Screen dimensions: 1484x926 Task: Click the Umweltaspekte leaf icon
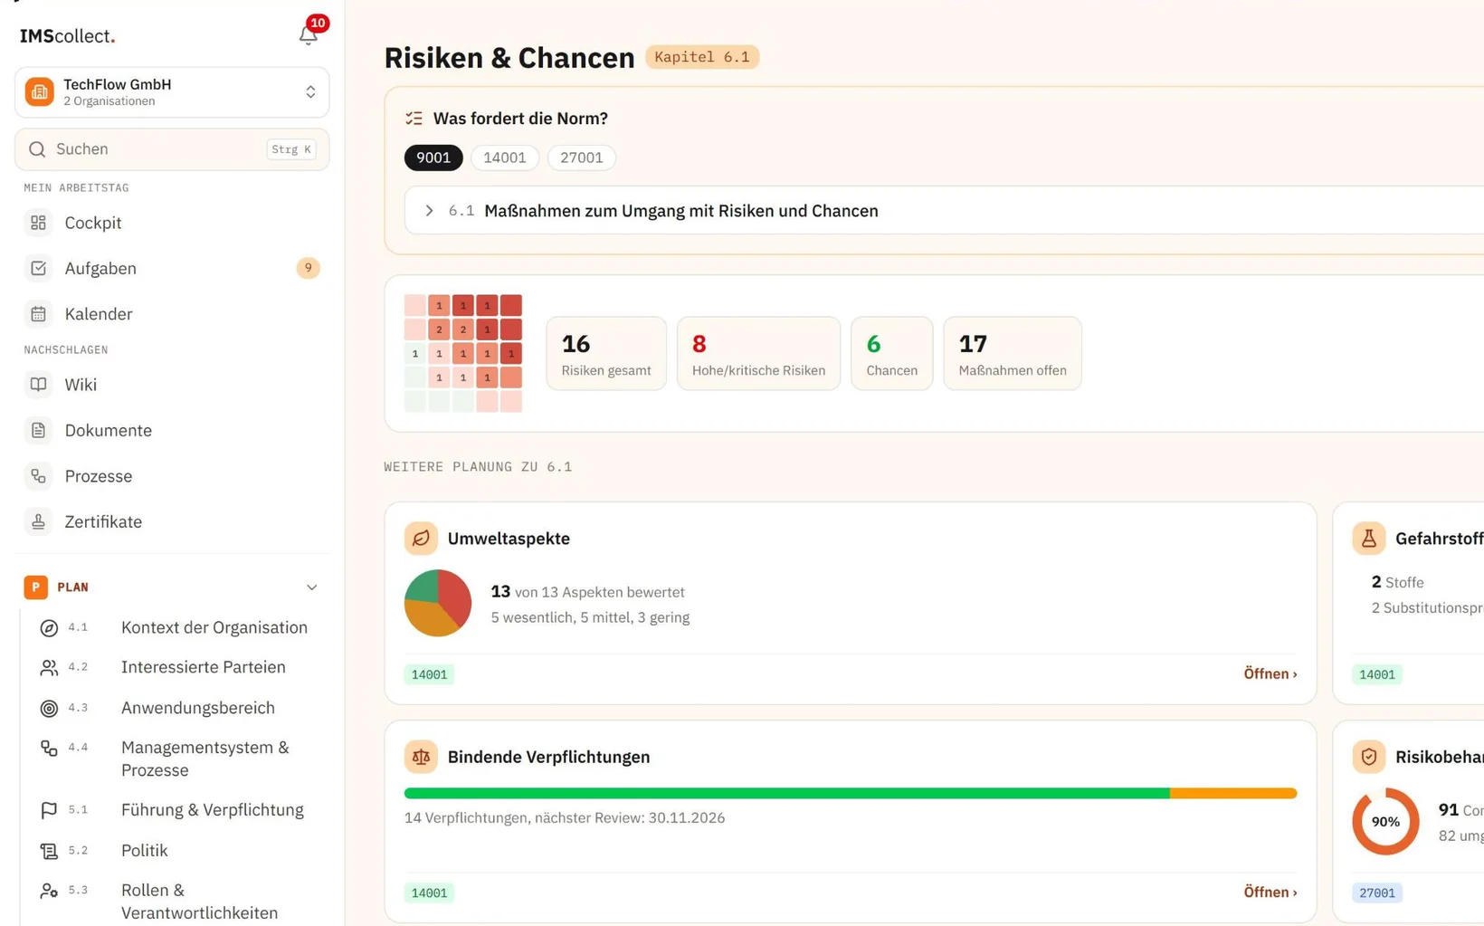click(x=421, y=539)
